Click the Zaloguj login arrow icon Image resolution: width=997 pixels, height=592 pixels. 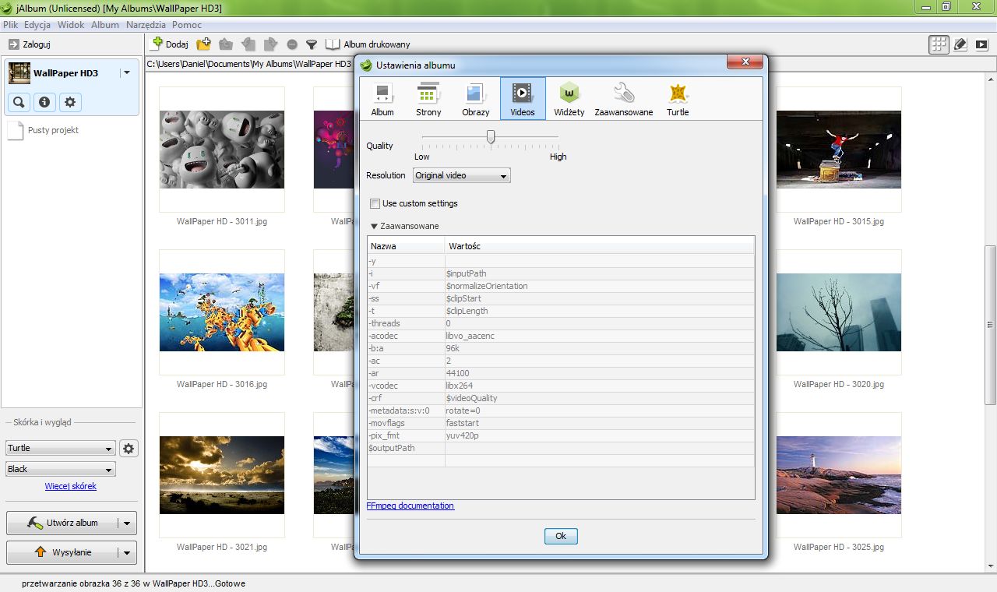[x=13, y=44]
